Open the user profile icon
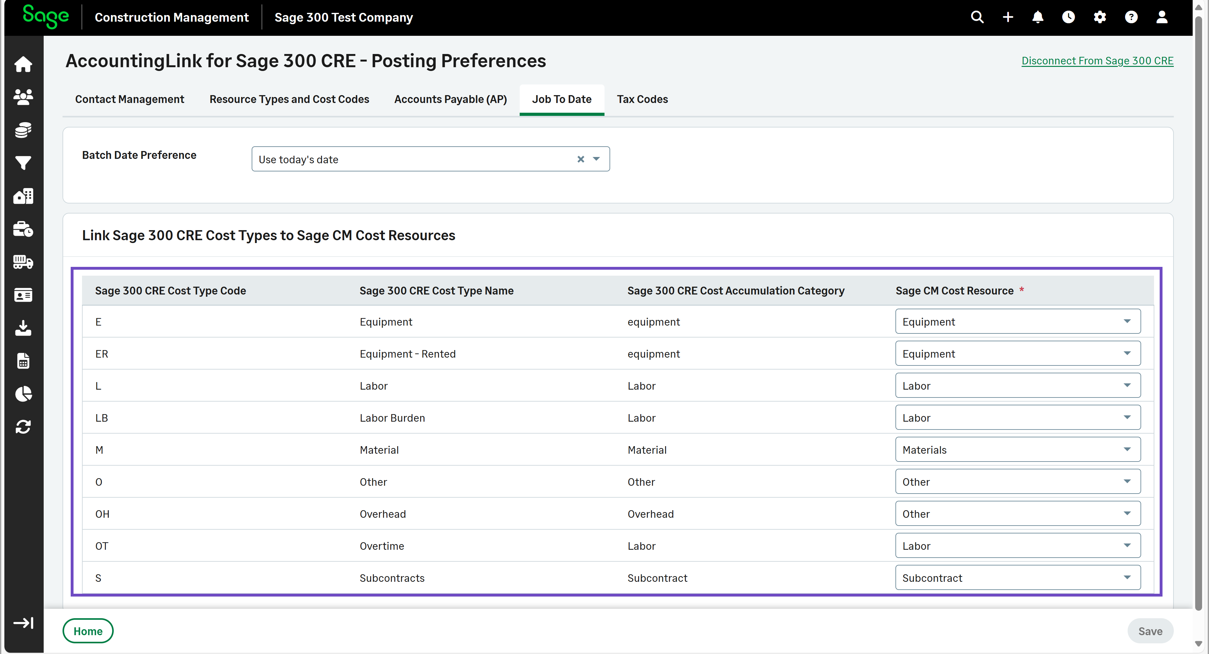The image size is (1209, 654). coord(1162,17)
